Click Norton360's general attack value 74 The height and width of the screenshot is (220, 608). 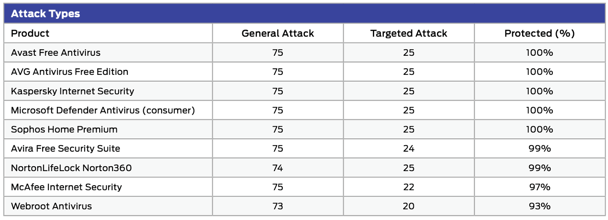pyautogui.click(x=278, y=167)
